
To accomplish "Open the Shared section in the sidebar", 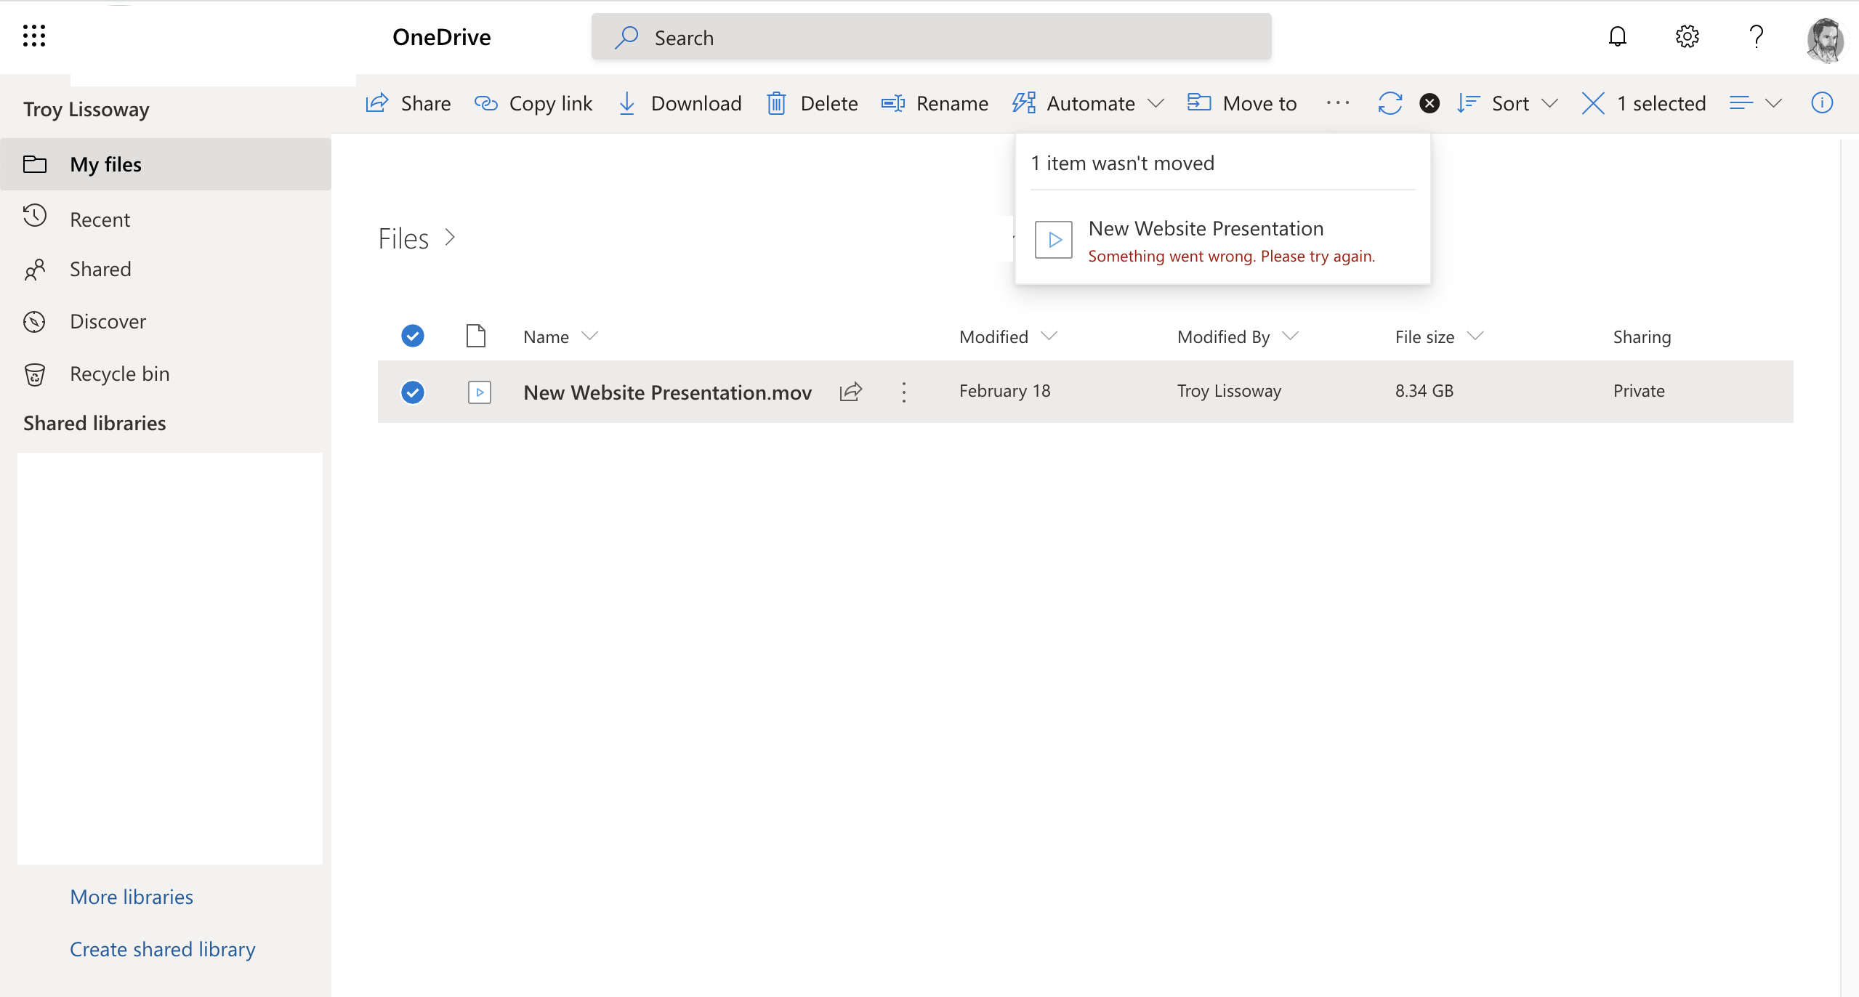I will point(100,270).
